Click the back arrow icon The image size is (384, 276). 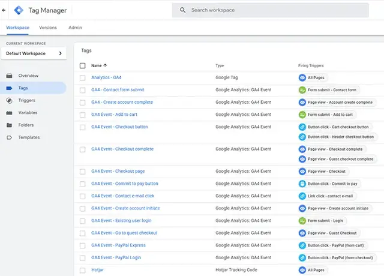[4, 10]
